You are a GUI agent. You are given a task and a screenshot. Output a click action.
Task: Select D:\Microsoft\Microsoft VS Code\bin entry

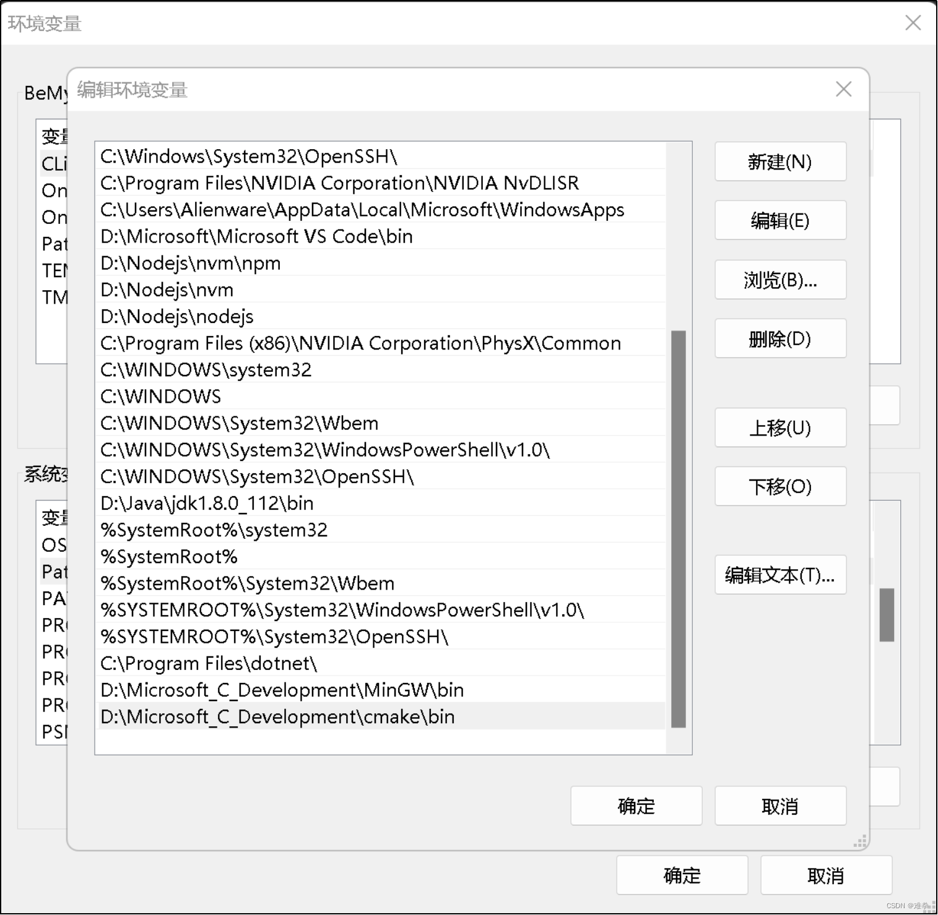382,236
